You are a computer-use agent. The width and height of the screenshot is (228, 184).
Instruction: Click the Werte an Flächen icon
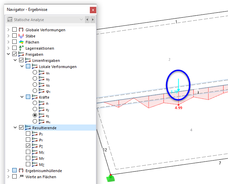point(21,177)
